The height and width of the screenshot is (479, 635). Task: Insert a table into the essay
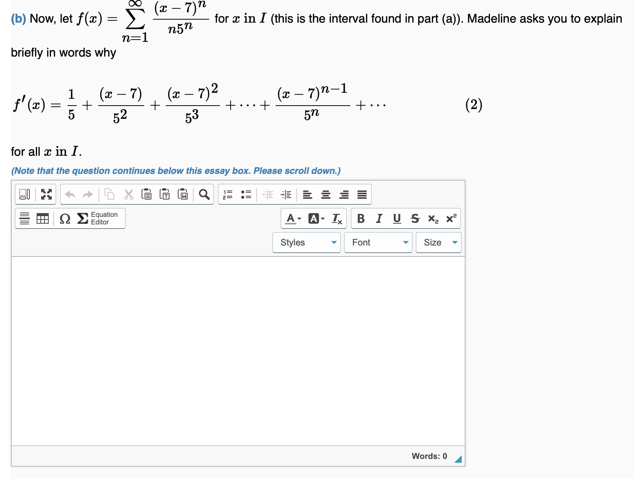[x=42, y=218]
